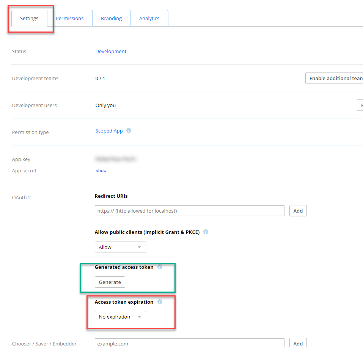Click info icon beside Allow public clients
363x347 pixels.
pos(206,232)
